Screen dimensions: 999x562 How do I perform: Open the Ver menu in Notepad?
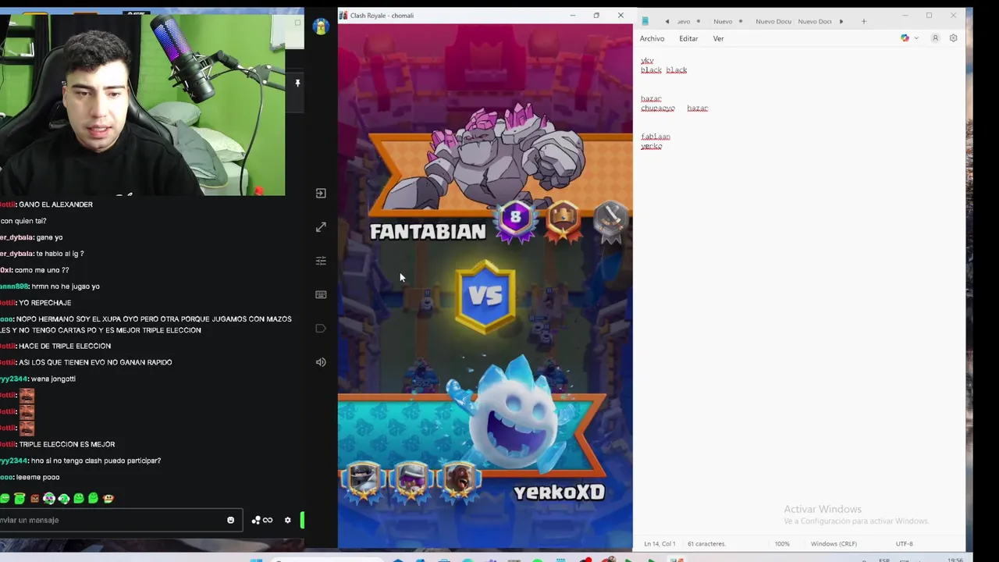(718, 38)
